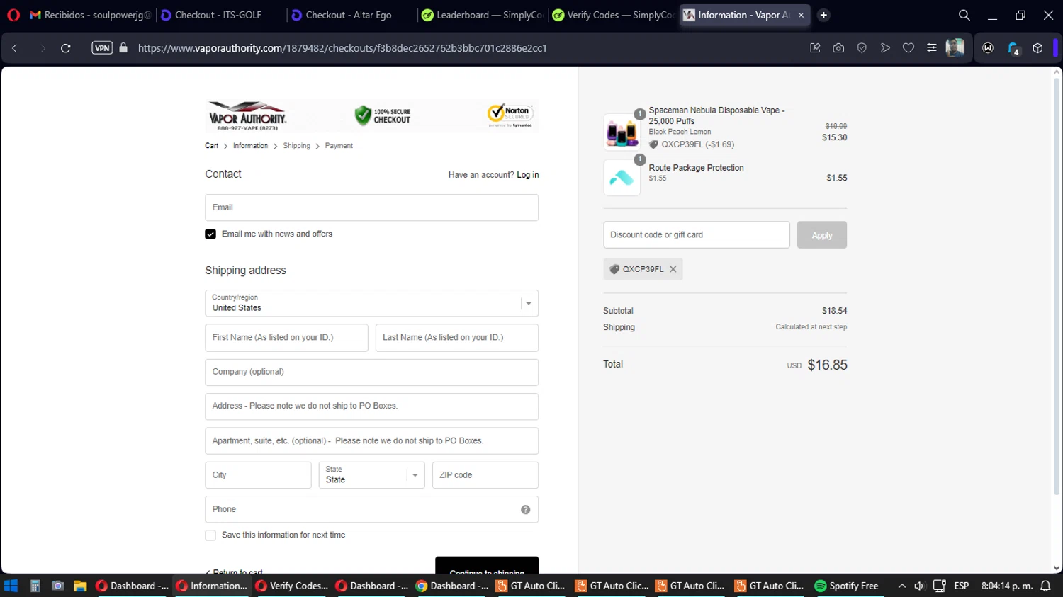Toggle the VPN badge in address bar
This screenshot has width=1063, height=597.
click(102, 48)
